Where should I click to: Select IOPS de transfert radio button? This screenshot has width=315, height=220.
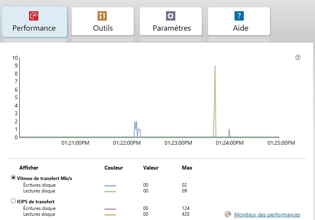pyautogui.click(x=13, y=201)
